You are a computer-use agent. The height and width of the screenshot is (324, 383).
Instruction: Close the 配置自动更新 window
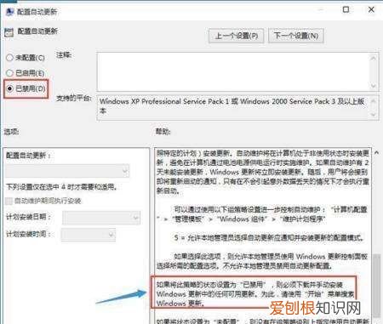pos(371,9)
